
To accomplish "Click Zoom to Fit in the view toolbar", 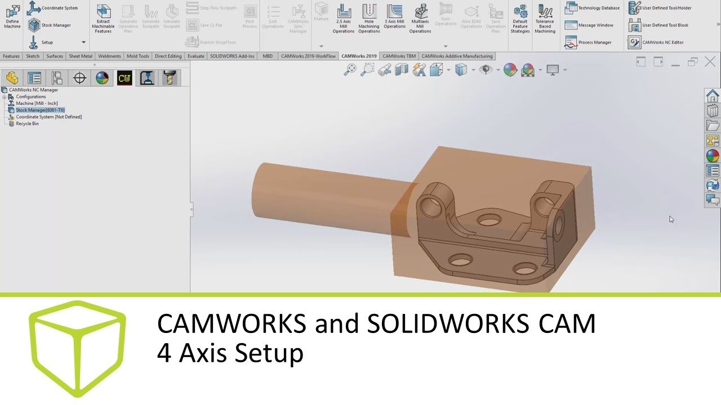I will pos(350,70).
